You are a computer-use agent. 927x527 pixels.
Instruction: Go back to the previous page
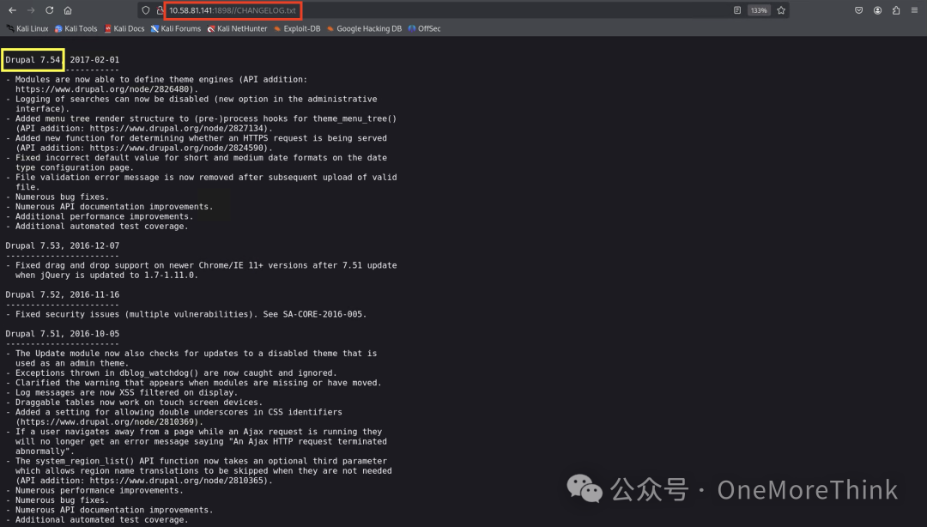(x=12, y=10)
